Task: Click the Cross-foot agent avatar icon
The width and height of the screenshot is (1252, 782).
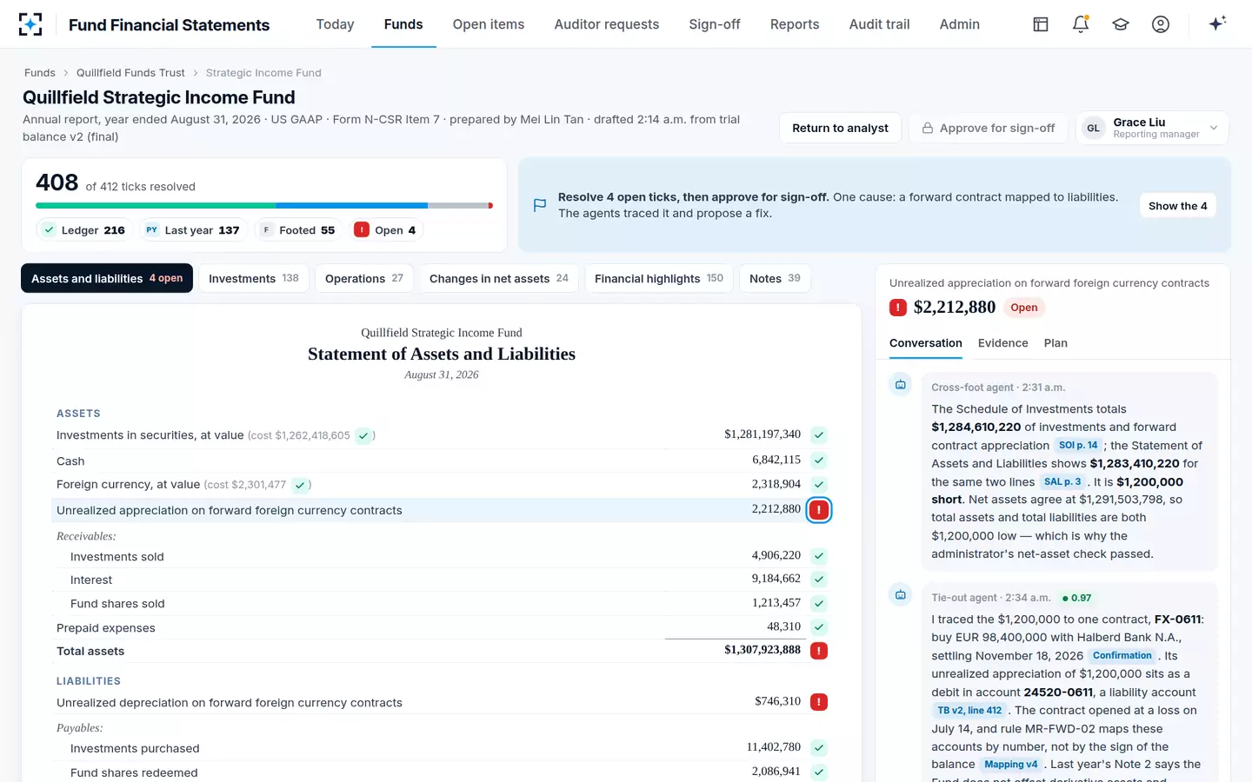Action: [901, 385]
